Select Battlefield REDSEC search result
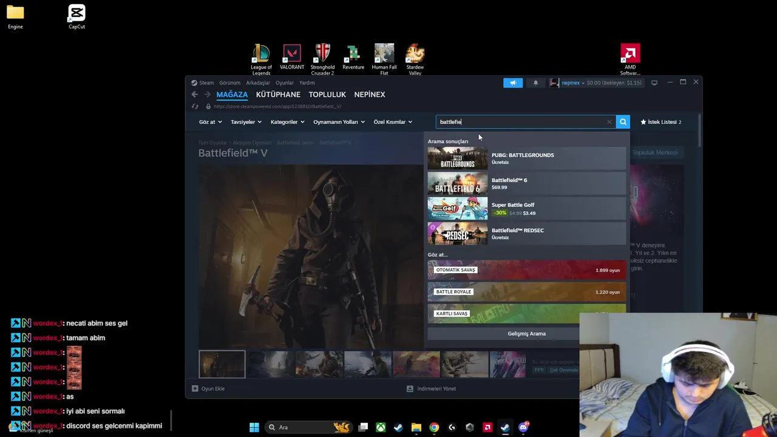 526,234
